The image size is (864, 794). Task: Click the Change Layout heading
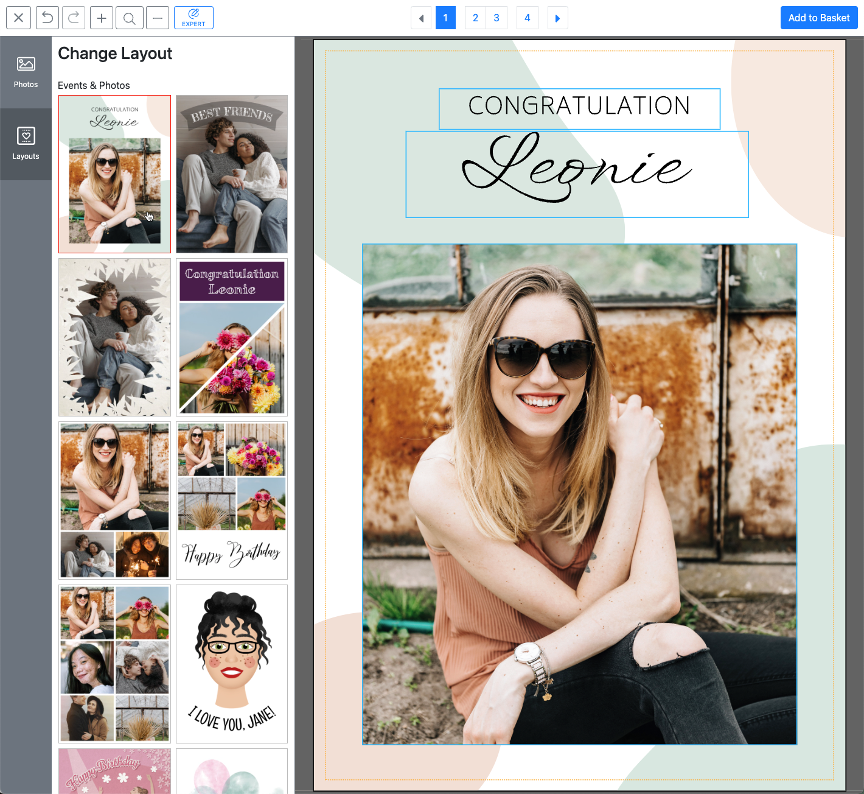point(115,54)
